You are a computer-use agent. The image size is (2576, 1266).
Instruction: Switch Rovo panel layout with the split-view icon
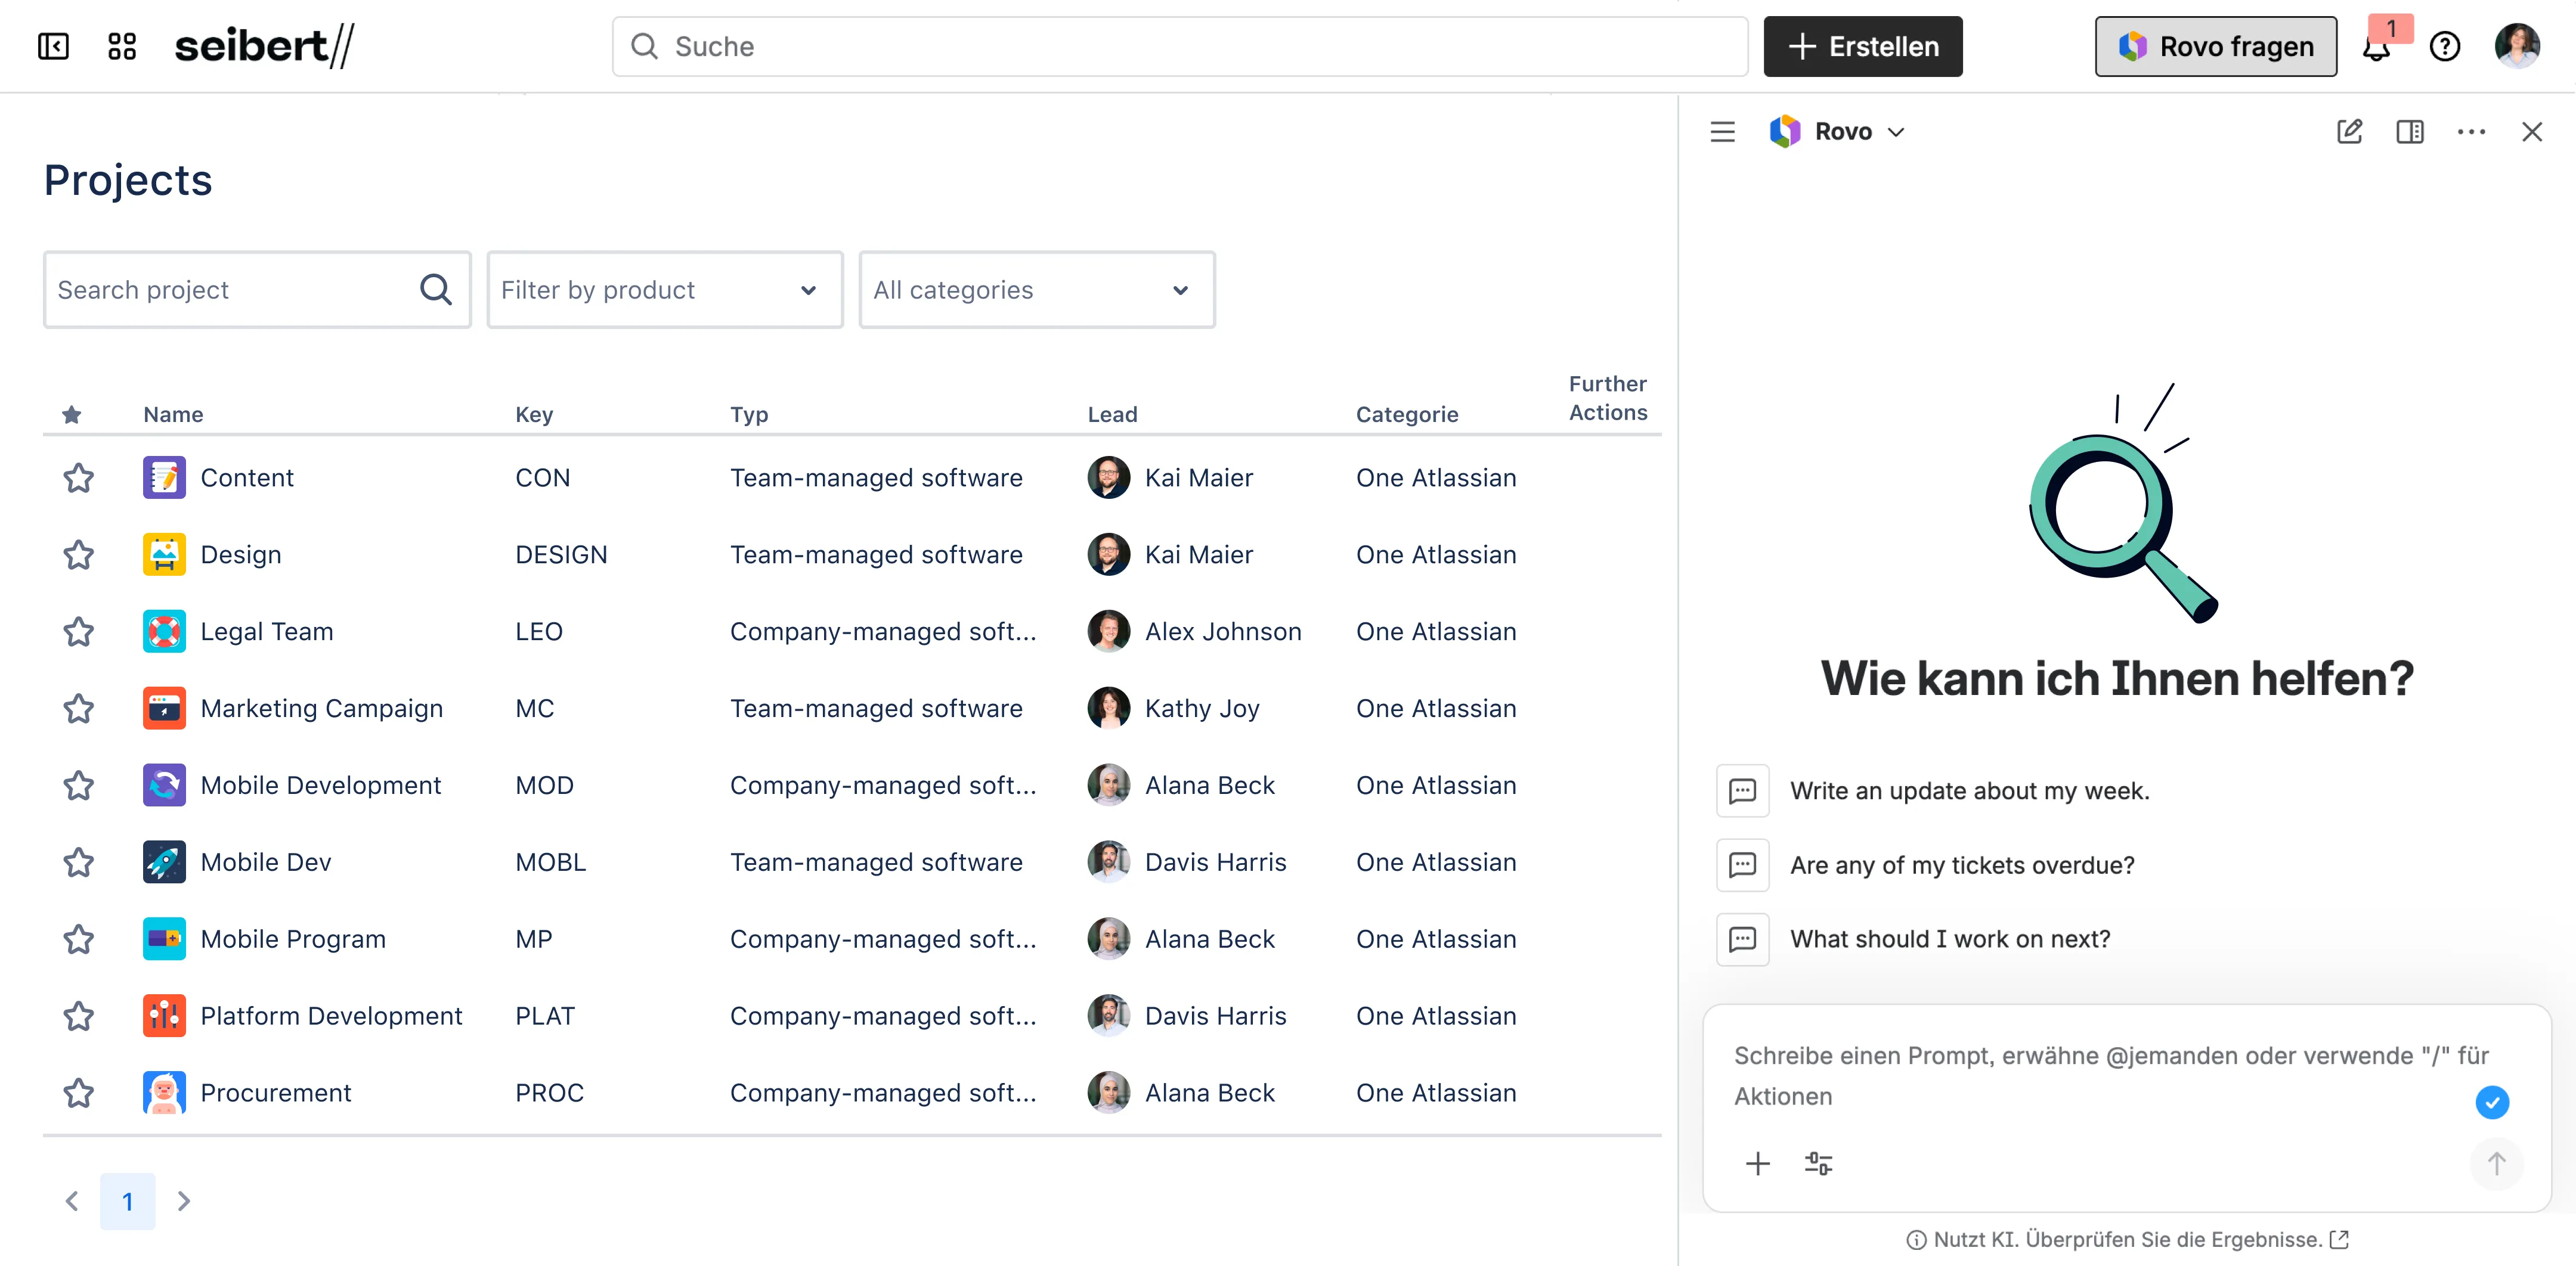[x=2410, y=131]
